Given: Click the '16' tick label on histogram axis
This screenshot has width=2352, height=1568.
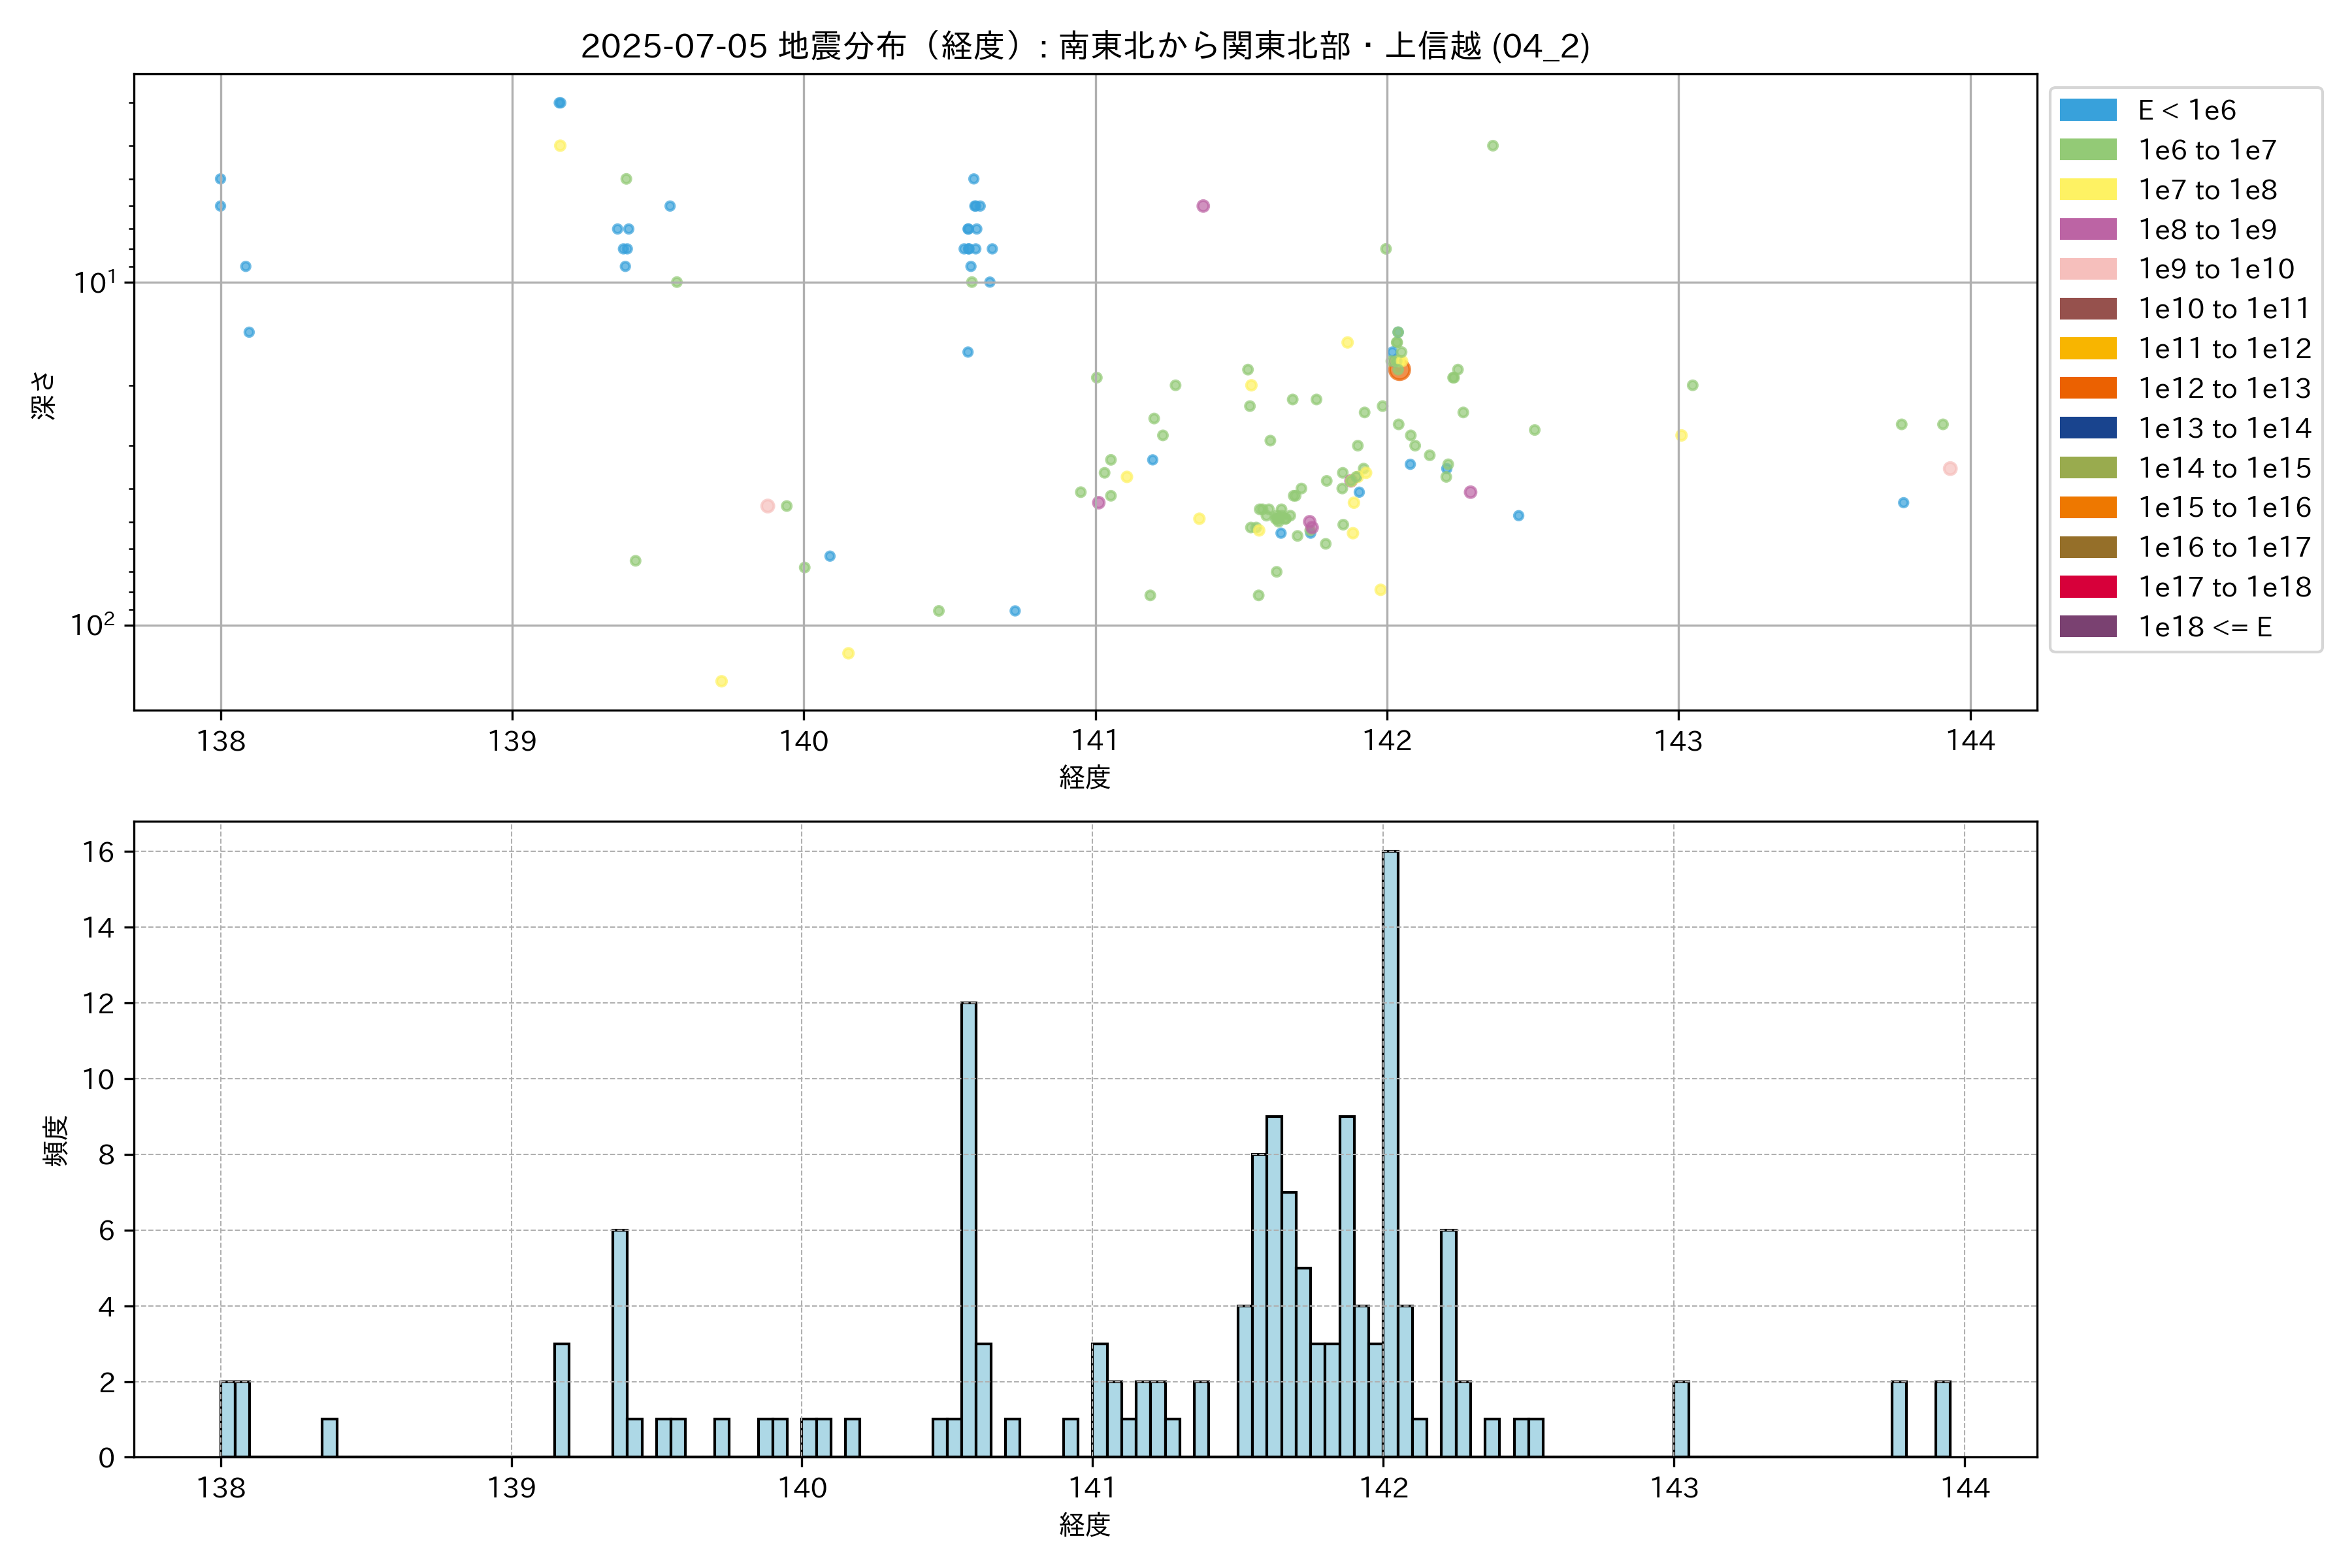Looking at the screenshot, I should click(99, 852).
